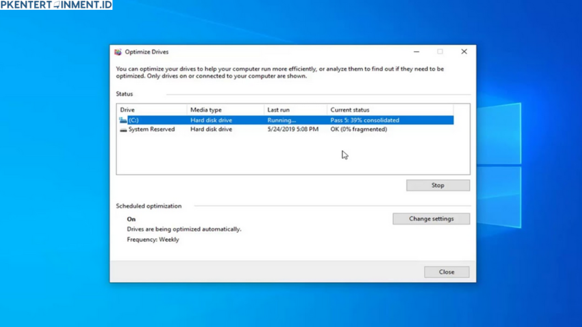Select the (C:) drive disk icon
The image size is (582, 327).
122,120
